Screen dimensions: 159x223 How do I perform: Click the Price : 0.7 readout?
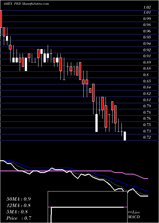(19, 218)
